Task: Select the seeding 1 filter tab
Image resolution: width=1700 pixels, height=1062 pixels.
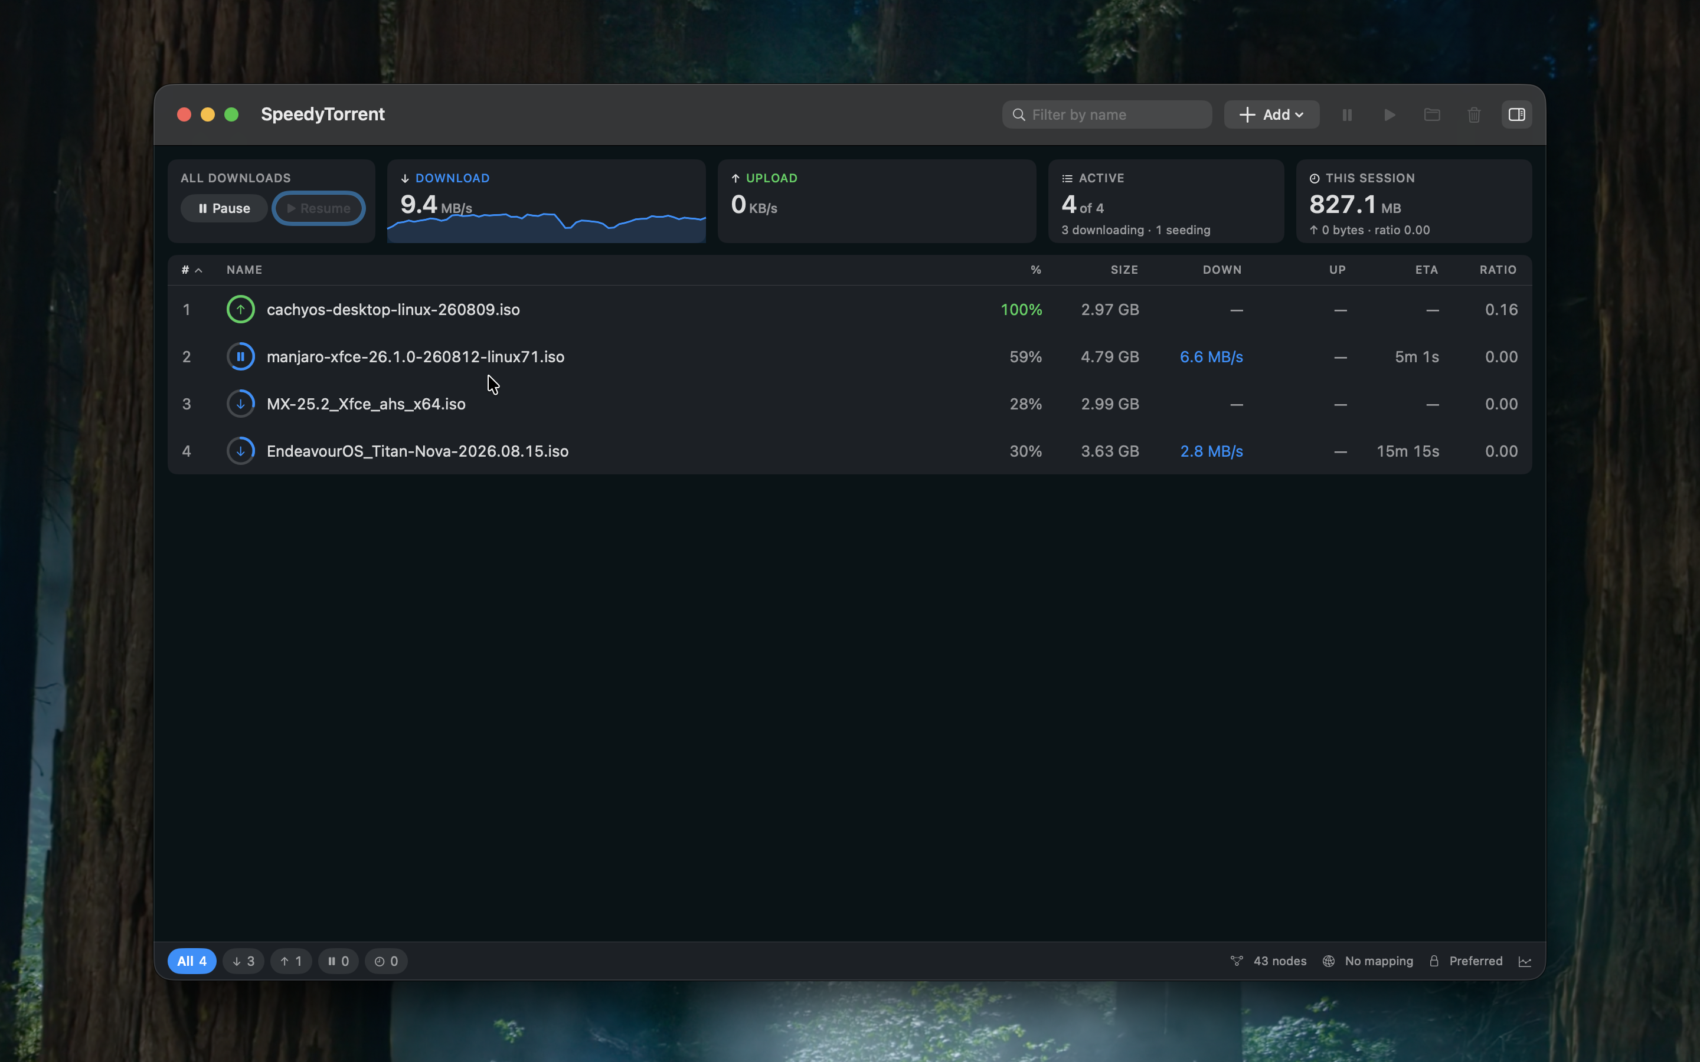Action: [291, 961]
